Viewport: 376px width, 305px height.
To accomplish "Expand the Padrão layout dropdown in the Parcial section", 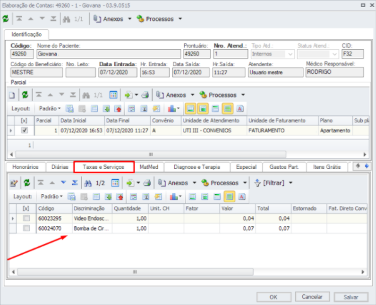I will (x=50, y=108).
